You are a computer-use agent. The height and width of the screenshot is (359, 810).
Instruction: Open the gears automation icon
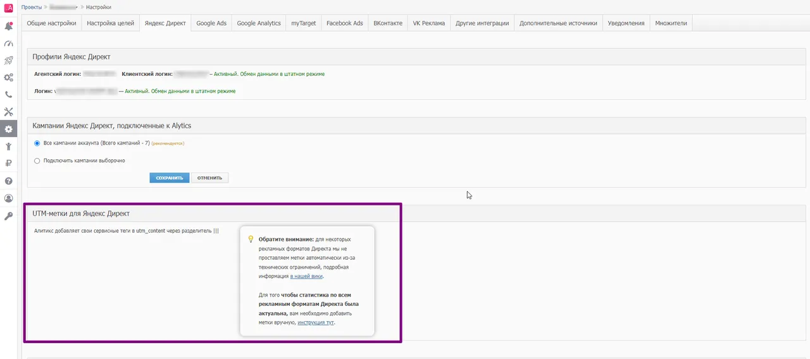point(9,78)
